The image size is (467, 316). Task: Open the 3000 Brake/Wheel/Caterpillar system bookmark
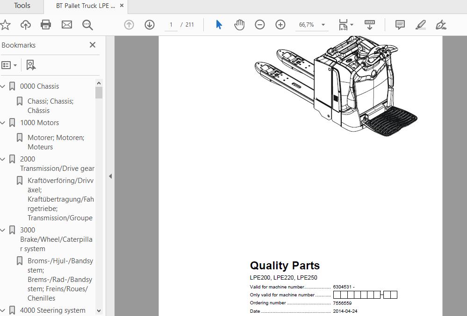pos(56,239)
